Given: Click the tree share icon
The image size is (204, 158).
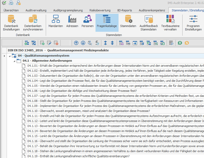Looking at the screenshot, I should click(x=156, y=43).
